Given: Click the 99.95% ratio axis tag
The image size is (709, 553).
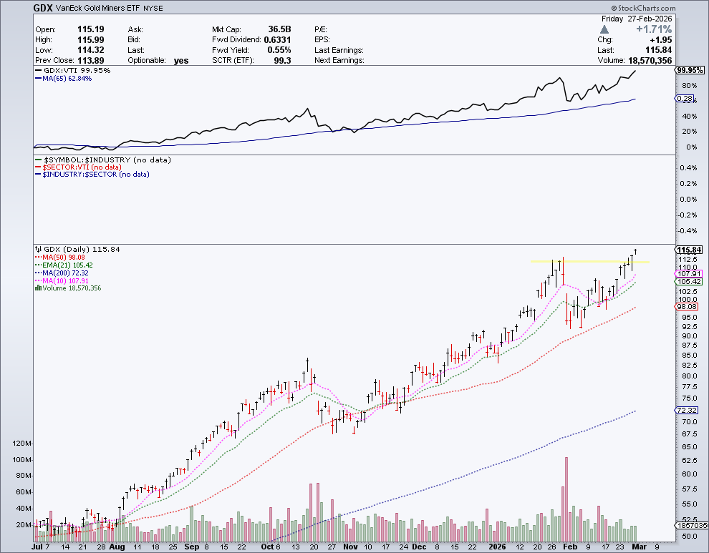Looking at the screenshot, I should 690,71.
